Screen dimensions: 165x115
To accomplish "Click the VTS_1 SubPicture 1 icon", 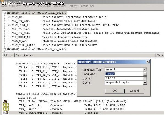I will (5, 113).
